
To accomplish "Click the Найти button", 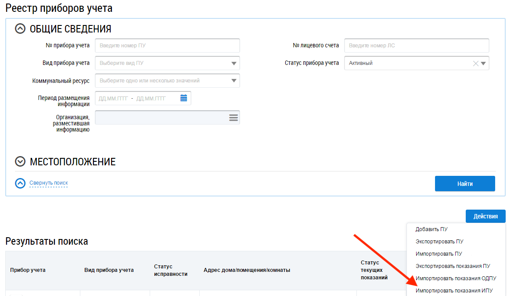I will click(465, 184).
